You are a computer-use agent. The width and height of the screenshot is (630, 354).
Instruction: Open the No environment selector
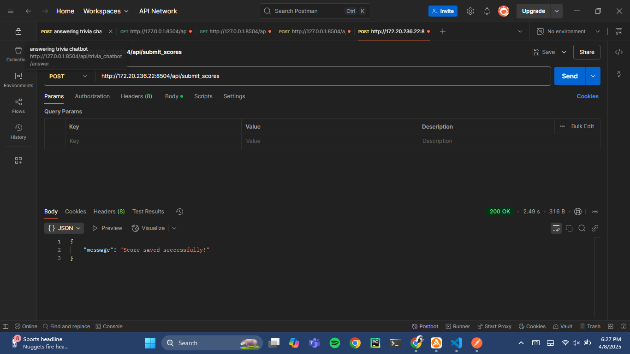(x=568, y=31)
